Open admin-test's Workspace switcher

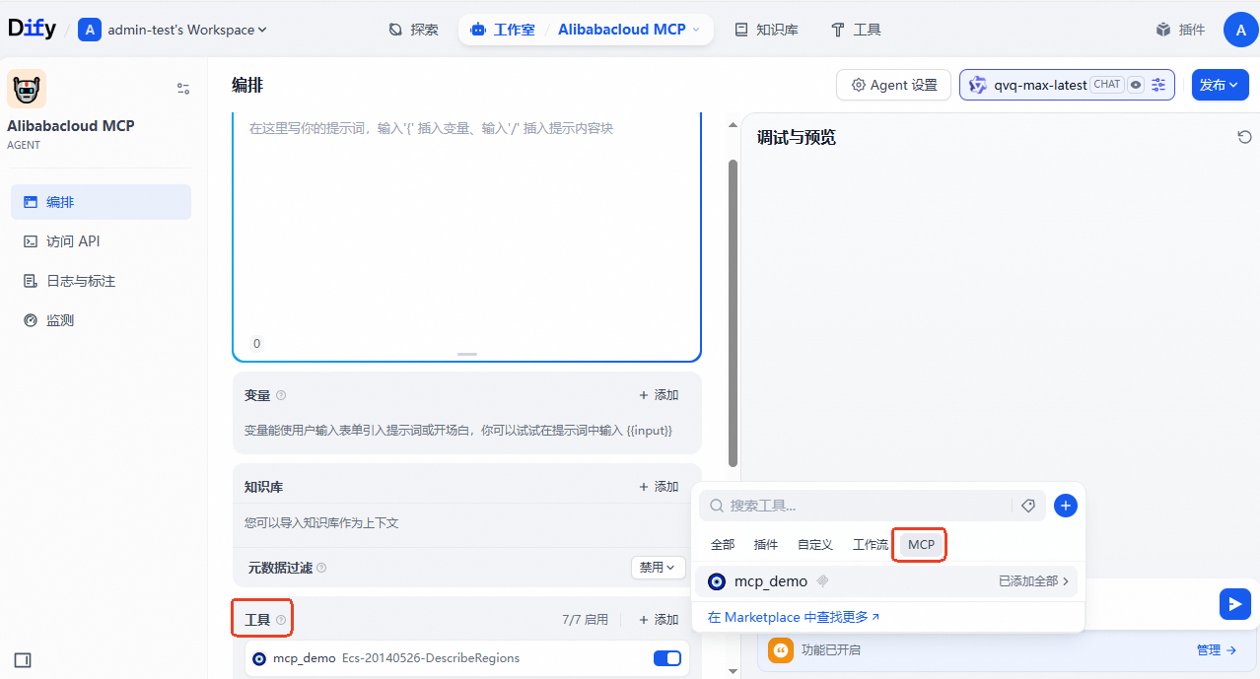(173, 30)
